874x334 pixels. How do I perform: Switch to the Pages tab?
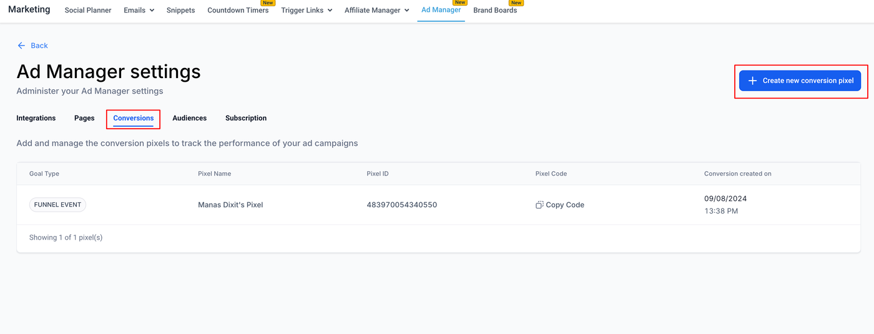(x=84, y=118)
